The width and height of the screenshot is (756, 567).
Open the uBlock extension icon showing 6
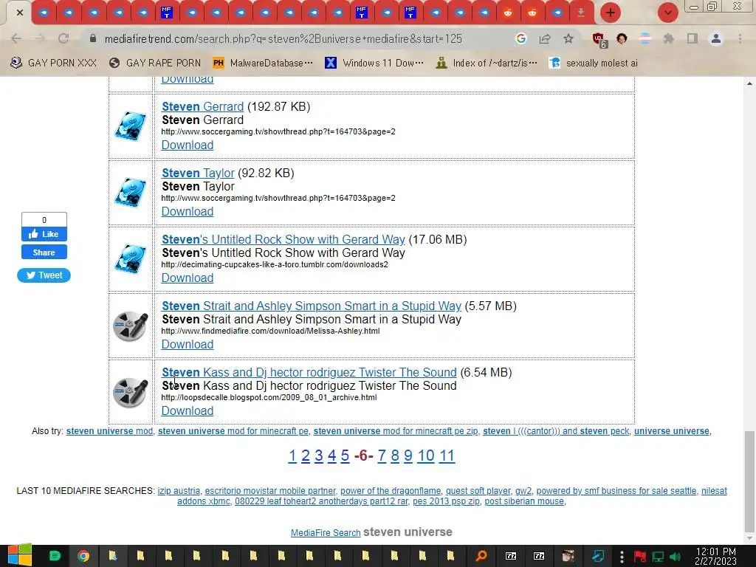(x=599, y=40)
